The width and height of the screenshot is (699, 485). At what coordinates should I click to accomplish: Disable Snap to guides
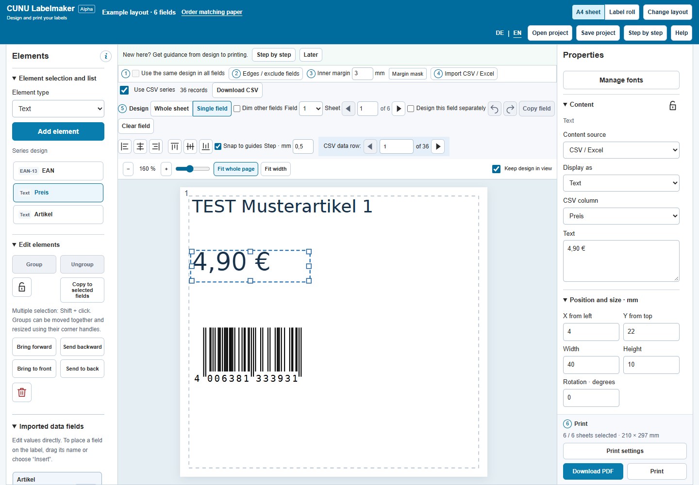(x=218, y=146)
